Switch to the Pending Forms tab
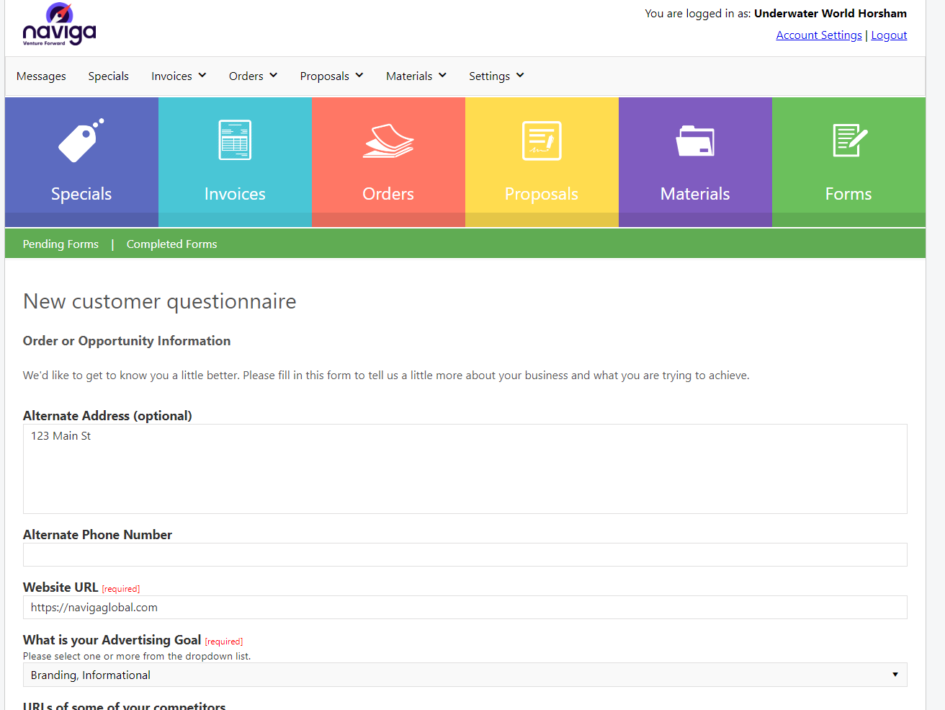Viewport: 945px width, 710px height. pyautogui.click(x=61, y=244)
